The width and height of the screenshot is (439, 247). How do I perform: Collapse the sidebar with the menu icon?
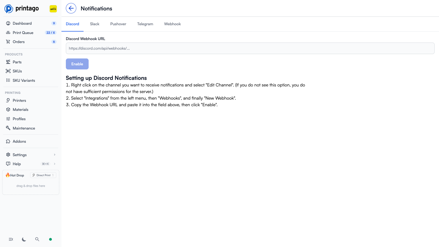(11, 239)
